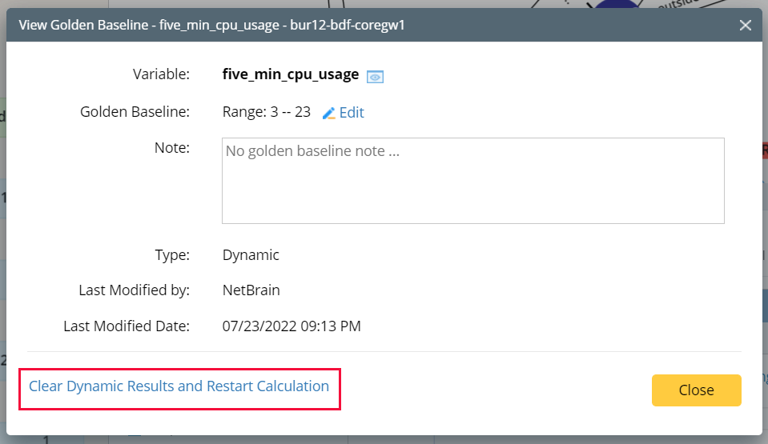Screen dimensions: 768x444
Task: Click the Last Modified by: label
Action: (x=135, y=290)
